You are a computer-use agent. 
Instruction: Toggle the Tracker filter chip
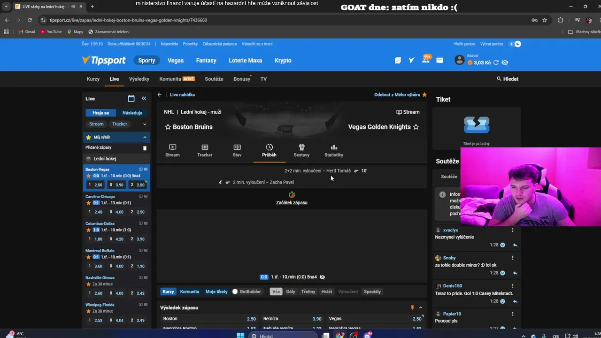coord(120,124)
